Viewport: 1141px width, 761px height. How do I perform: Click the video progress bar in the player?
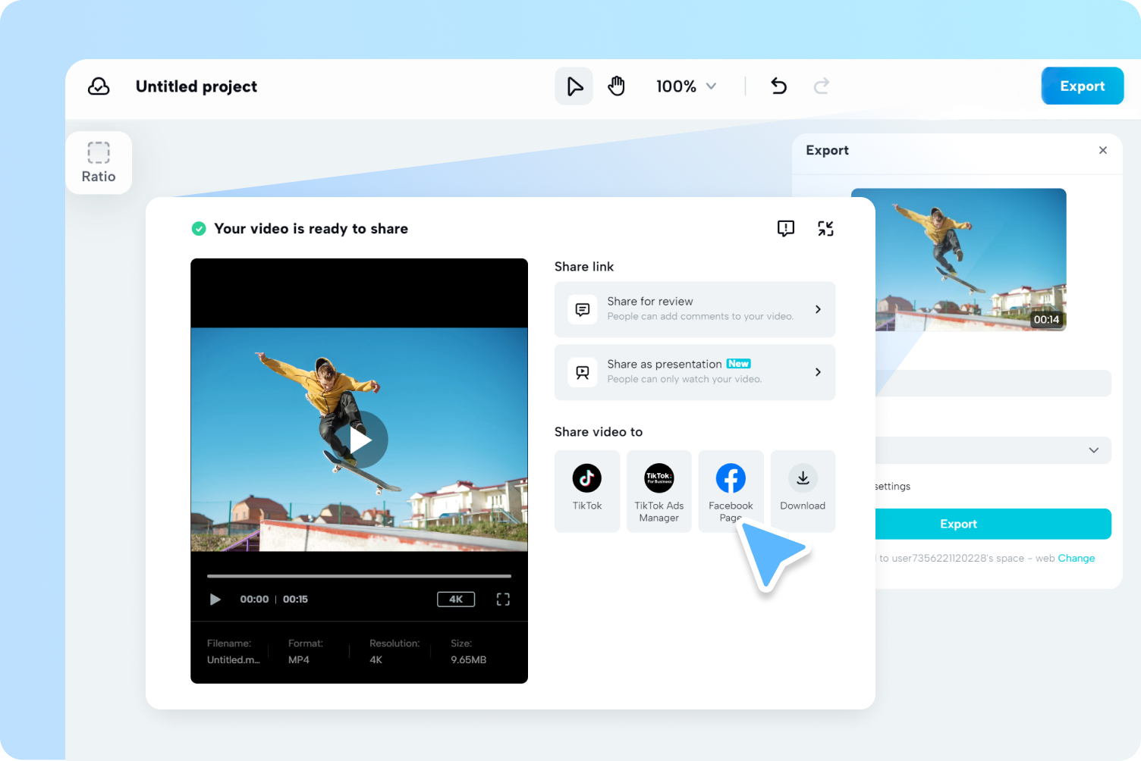tap(360, 576)
